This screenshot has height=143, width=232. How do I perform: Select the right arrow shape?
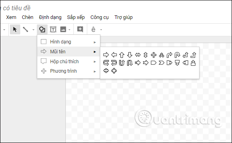(106, 55)
